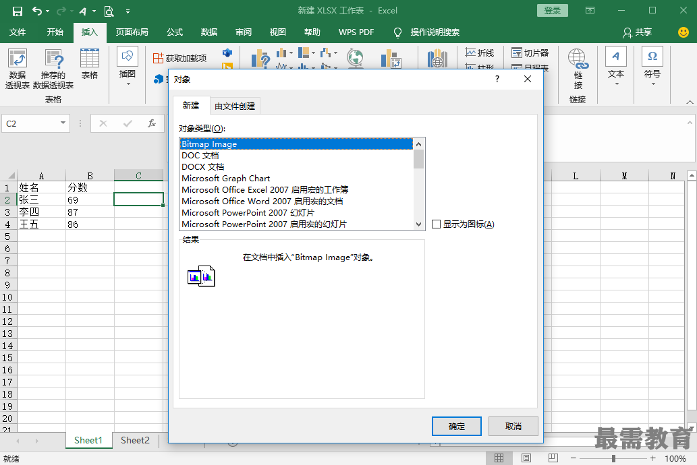Viewport: 697px width, 465px height.
Task: Switch to Normal view in status bar
Action: [499, 458]
